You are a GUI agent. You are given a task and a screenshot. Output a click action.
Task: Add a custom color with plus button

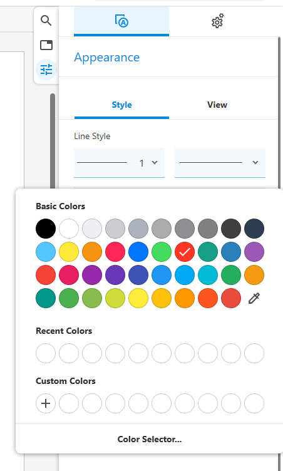pyautogui.click(x=46, y=403)
